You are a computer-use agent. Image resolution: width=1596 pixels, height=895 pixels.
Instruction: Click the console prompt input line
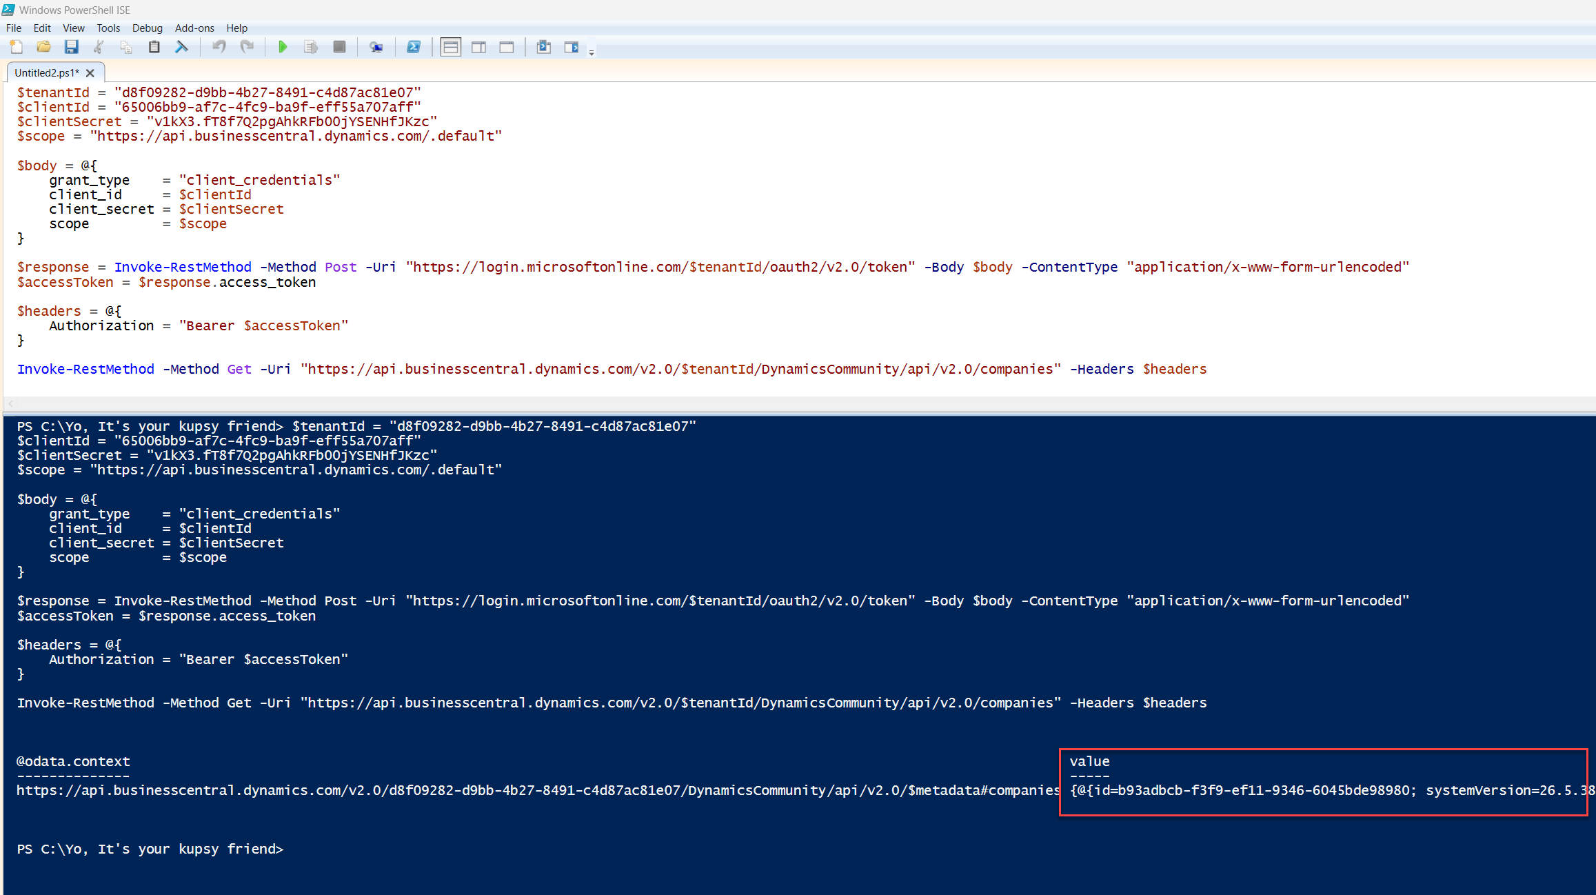pos(483,849)
